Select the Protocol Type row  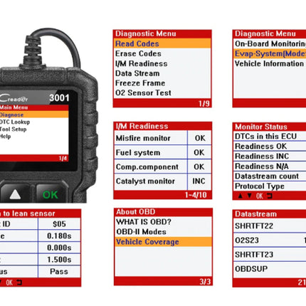tap(270, 186)
